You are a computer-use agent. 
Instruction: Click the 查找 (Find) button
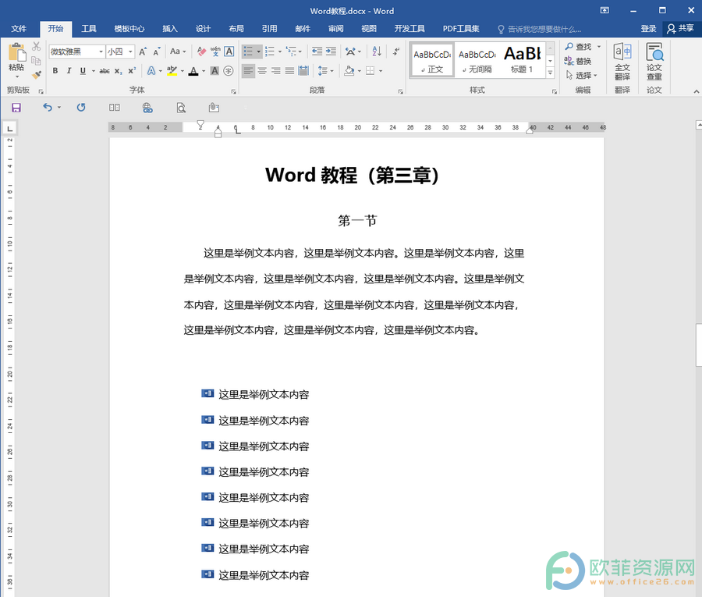(579, 47)
